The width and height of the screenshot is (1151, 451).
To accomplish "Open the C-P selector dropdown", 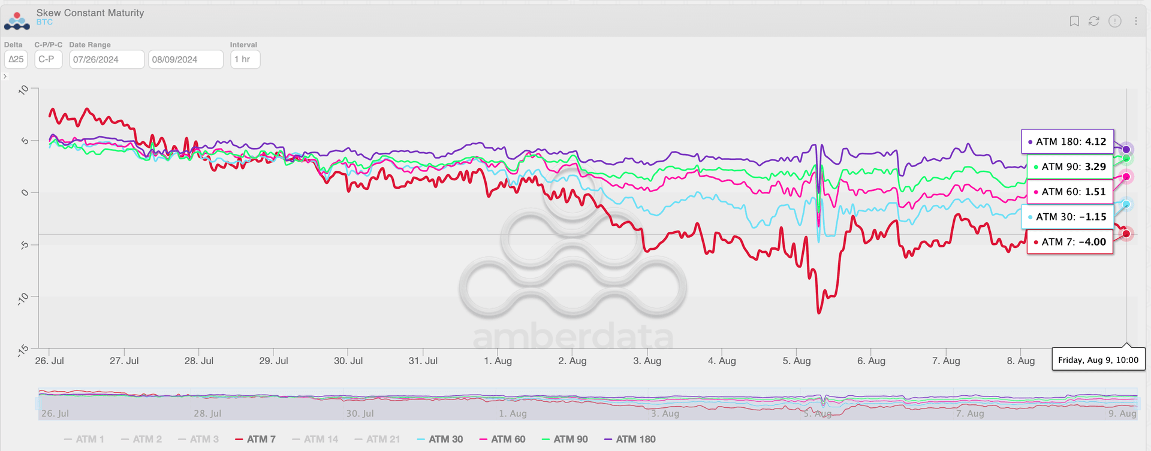I will 49,59.
